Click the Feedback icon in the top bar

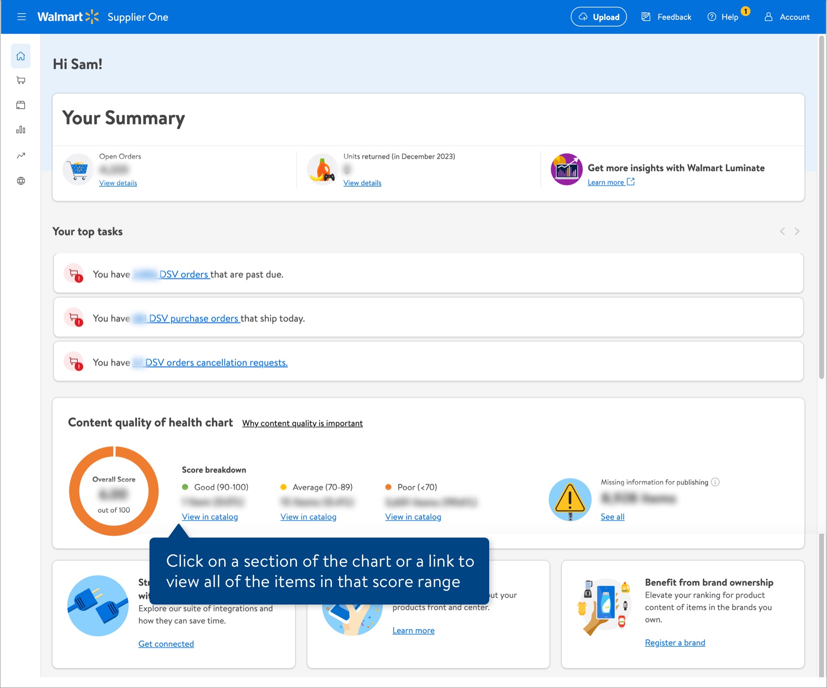pos(646,16)
